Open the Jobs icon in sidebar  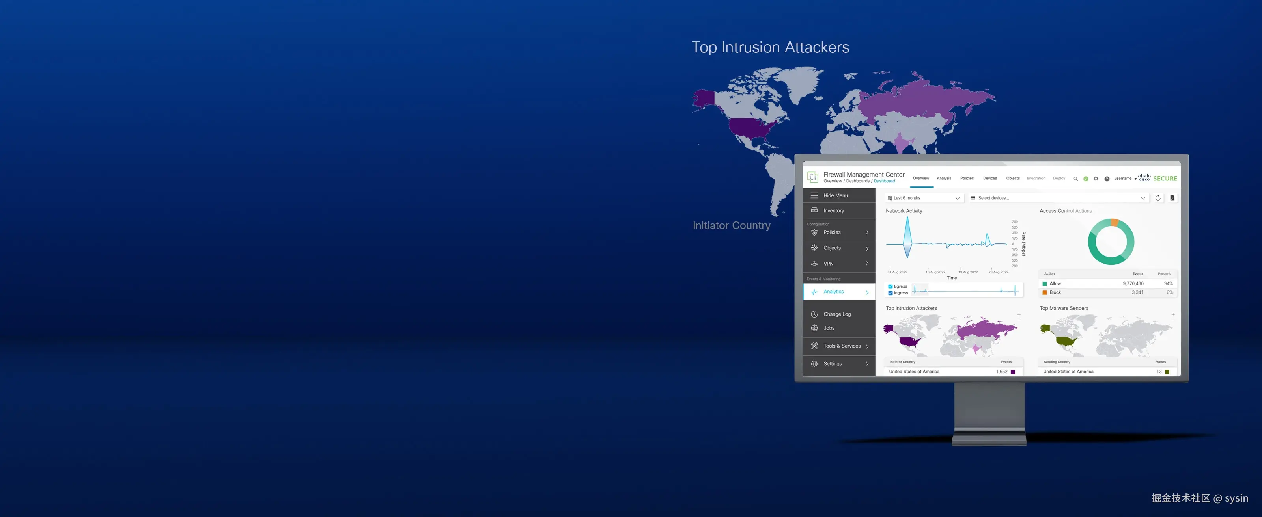pyautogui.click(x=814, y=328)
